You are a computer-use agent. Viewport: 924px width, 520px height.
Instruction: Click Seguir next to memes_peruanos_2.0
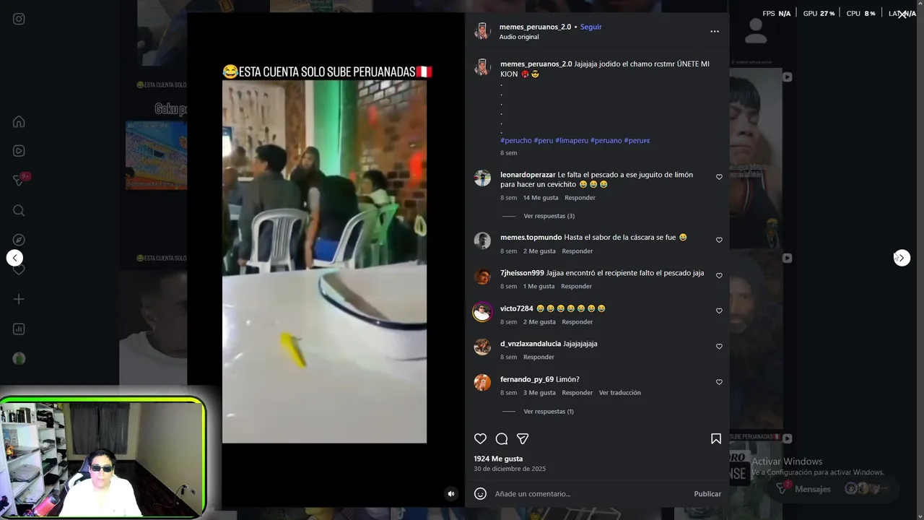point(590,27)
